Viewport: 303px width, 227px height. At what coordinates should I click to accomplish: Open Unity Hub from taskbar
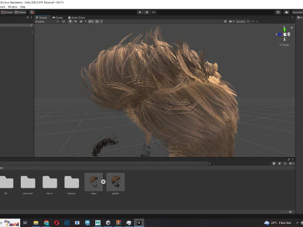(108, 223)
